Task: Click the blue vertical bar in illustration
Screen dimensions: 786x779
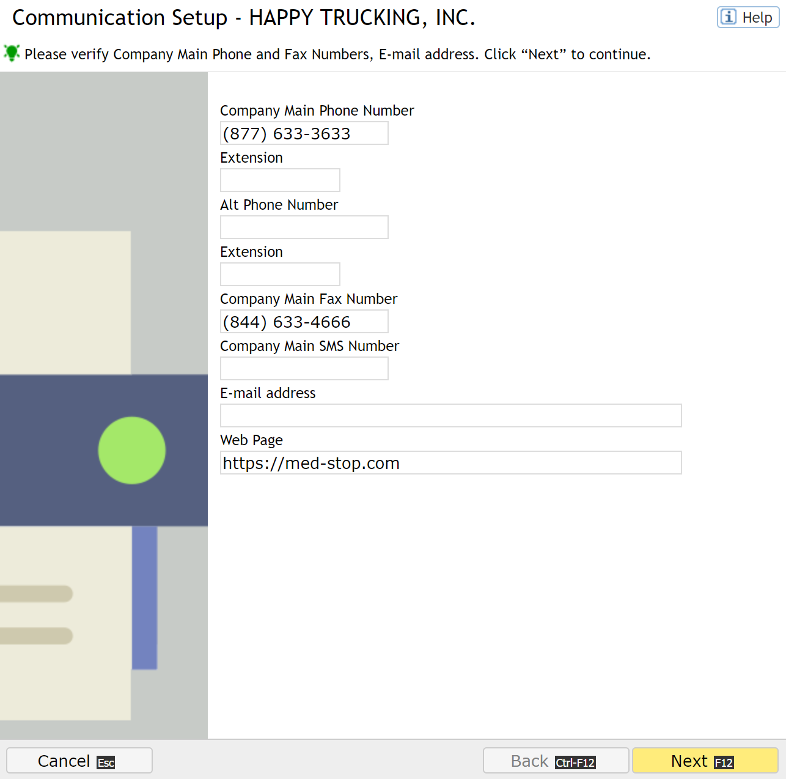Action: pos(145,597)
